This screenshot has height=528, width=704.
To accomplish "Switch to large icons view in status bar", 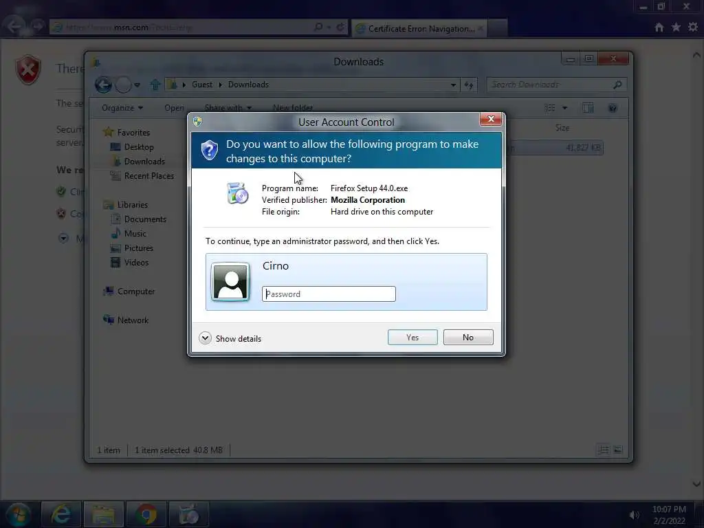I will (x=618, y=450).
